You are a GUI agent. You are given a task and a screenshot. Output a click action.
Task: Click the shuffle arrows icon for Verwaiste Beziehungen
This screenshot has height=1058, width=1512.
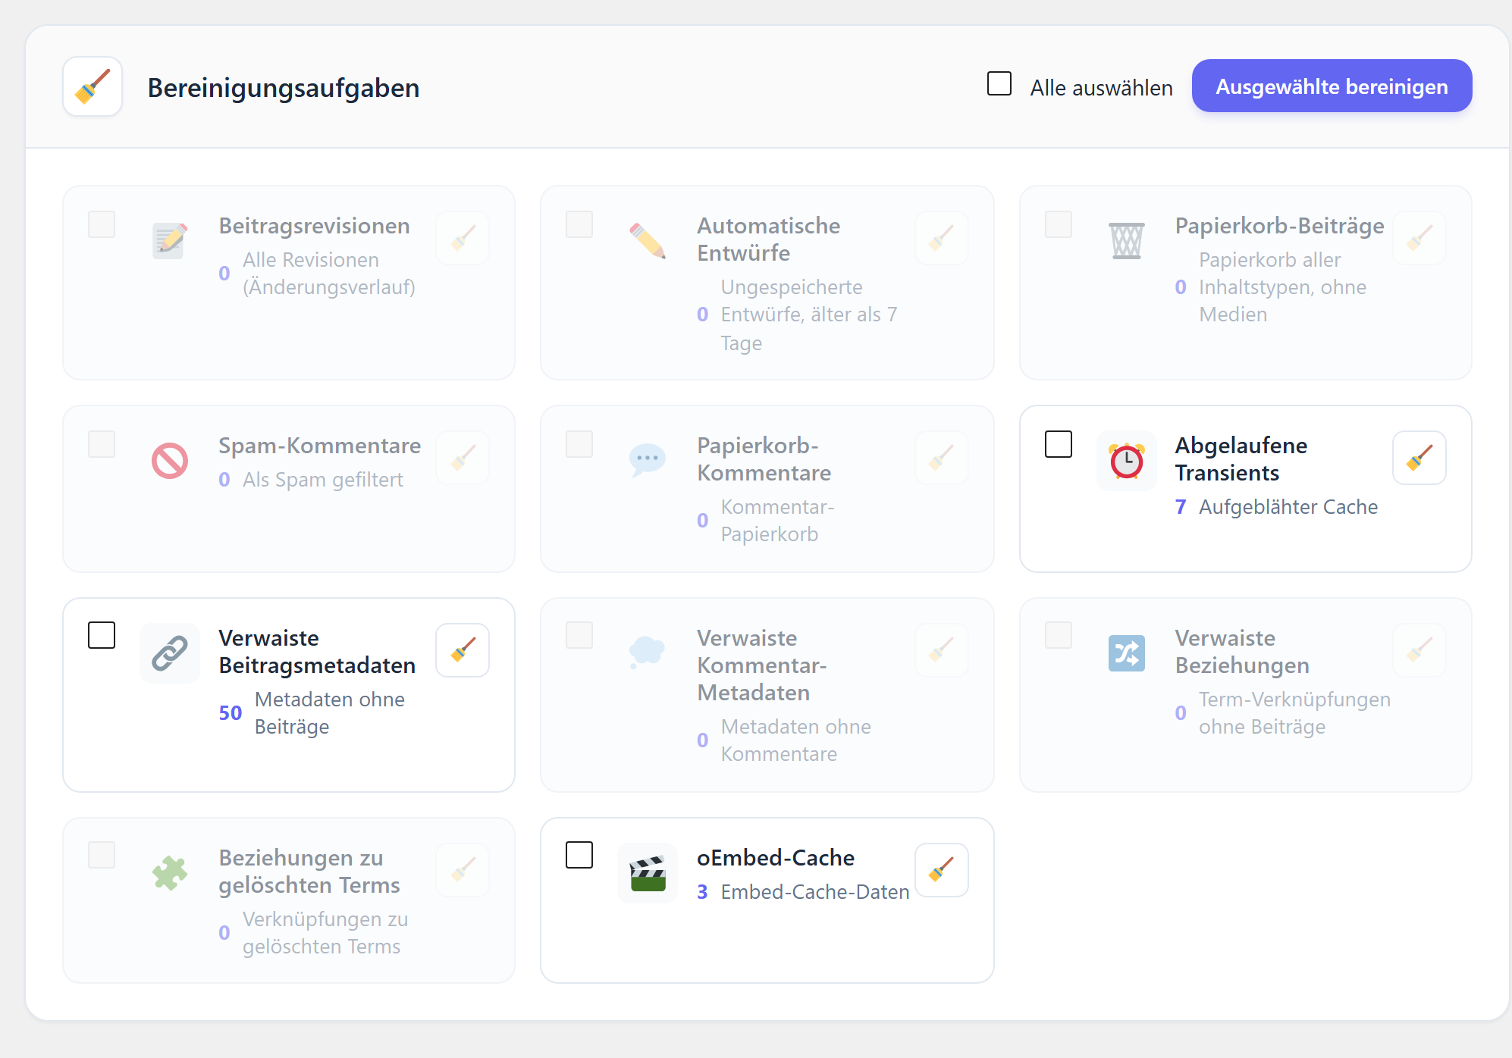(x=1126, y=653)
